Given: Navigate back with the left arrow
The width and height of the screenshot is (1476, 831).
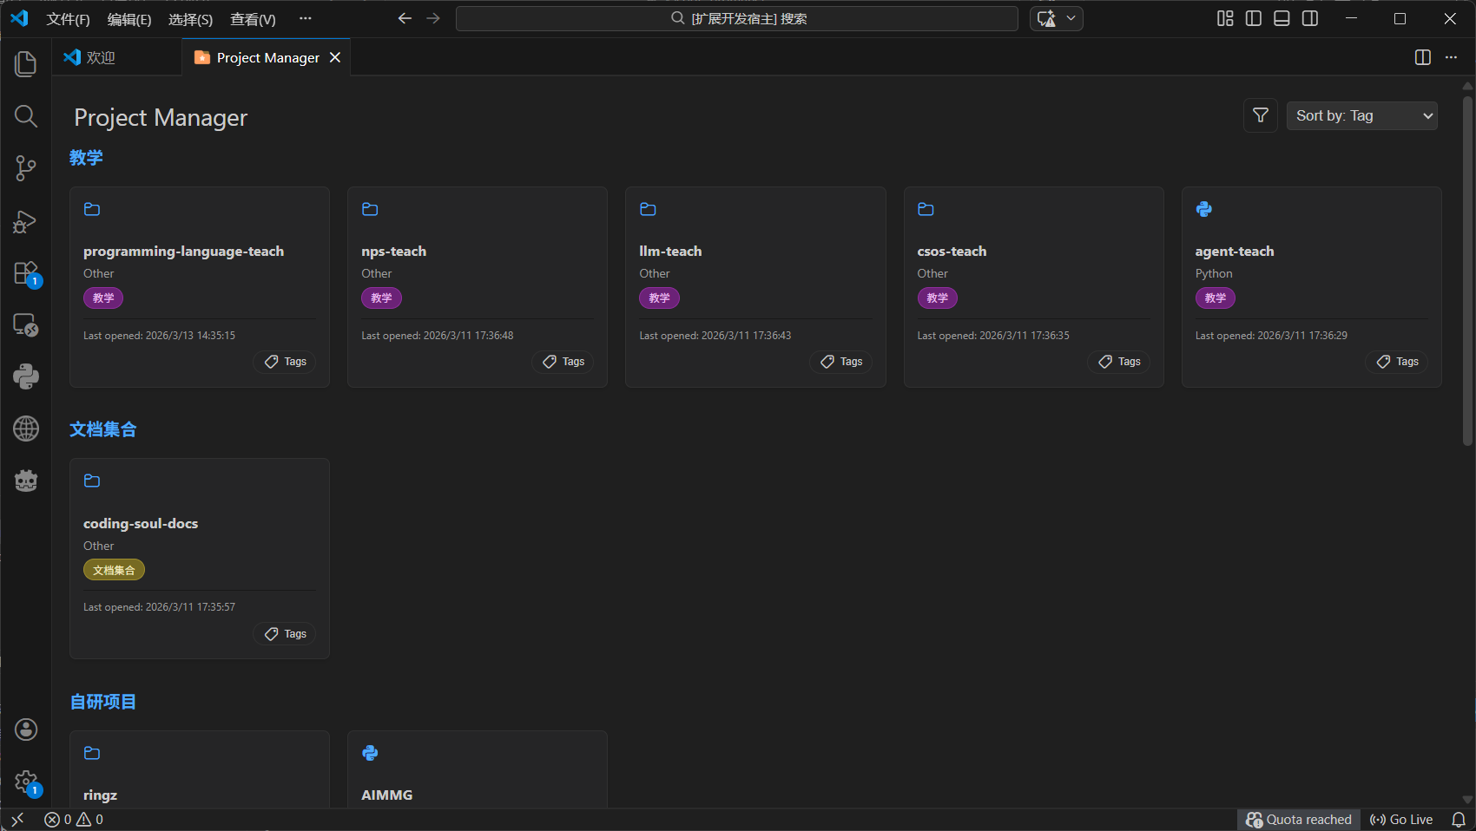Looking at the screenshot, I should [x=405, y=18].
